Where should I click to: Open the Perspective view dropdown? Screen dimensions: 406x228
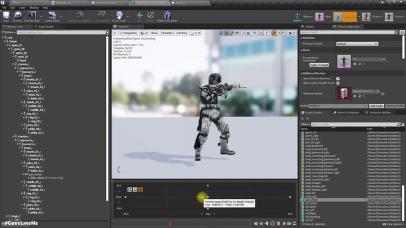coord(128,33)
